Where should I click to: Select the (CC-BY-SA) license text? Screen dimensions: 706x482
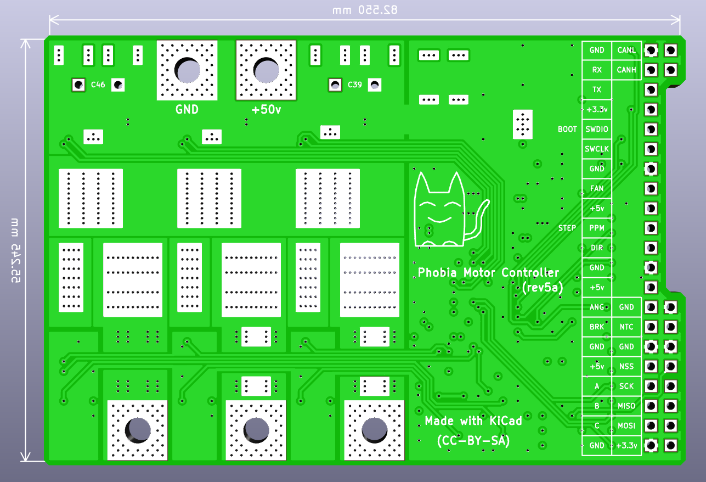pyautogui.click(x=473, y=440)
